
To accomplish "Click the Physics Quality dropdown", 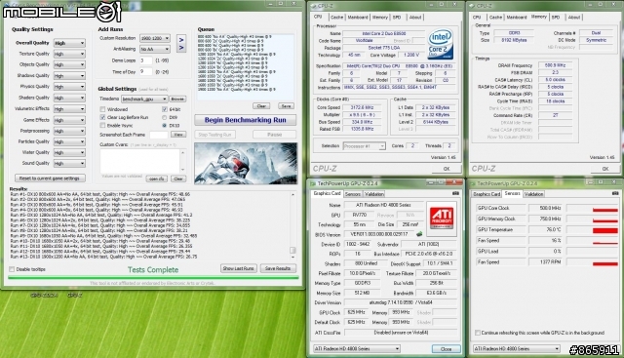I will pyautogui.click(x=69, y=87).
